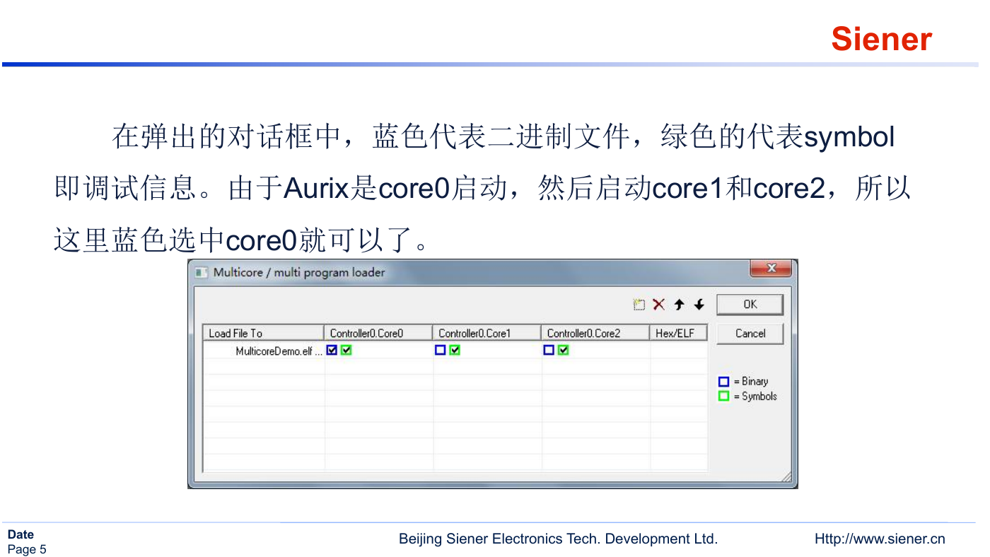The width and height of the screenshot is (990, 557).
Task: Close the Multicore loader dialog
Action: pyautogui.click(x=770, y=269)
